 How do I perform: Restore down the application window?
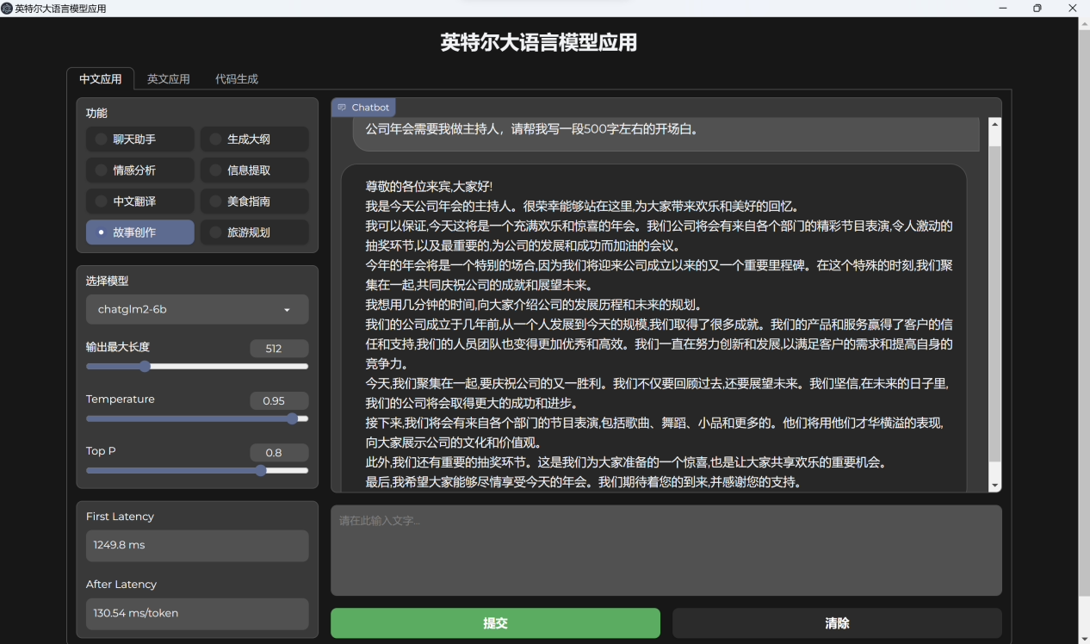coord(1037,9)
